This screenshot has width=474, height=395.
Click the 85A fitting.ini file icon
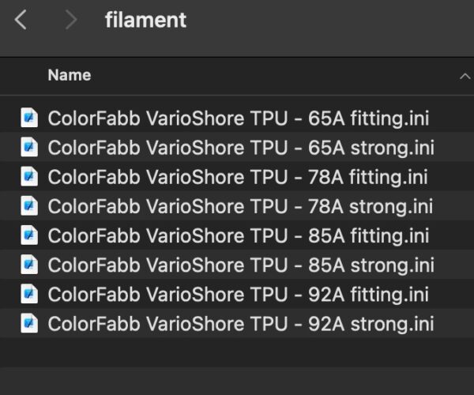click(x=29, y=235)
